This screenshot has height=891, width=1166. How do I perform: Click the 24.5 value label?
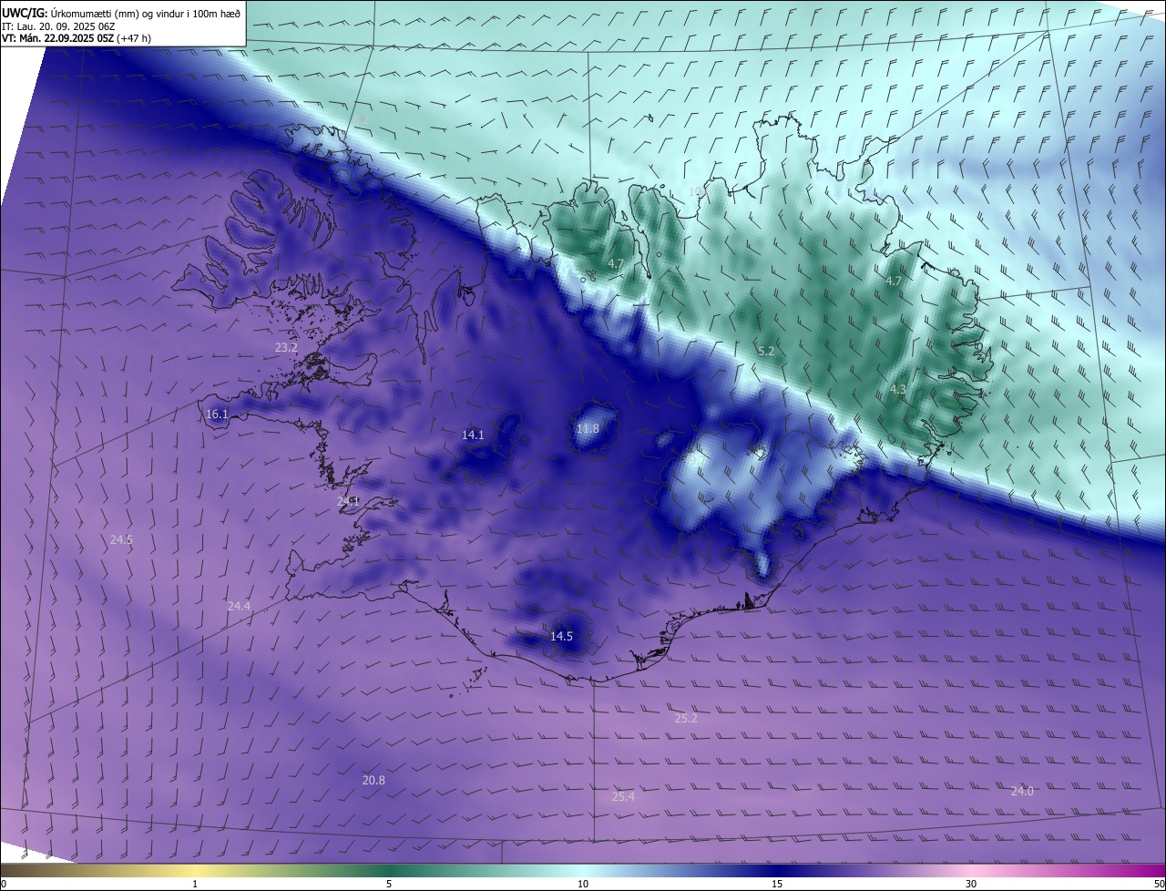coord(121,539)
